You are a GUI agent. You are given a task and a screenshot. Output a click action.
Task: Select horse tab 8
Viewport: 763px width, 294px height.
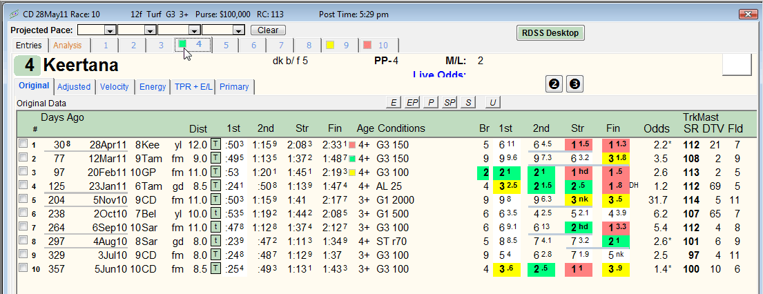tap(309, 46)
